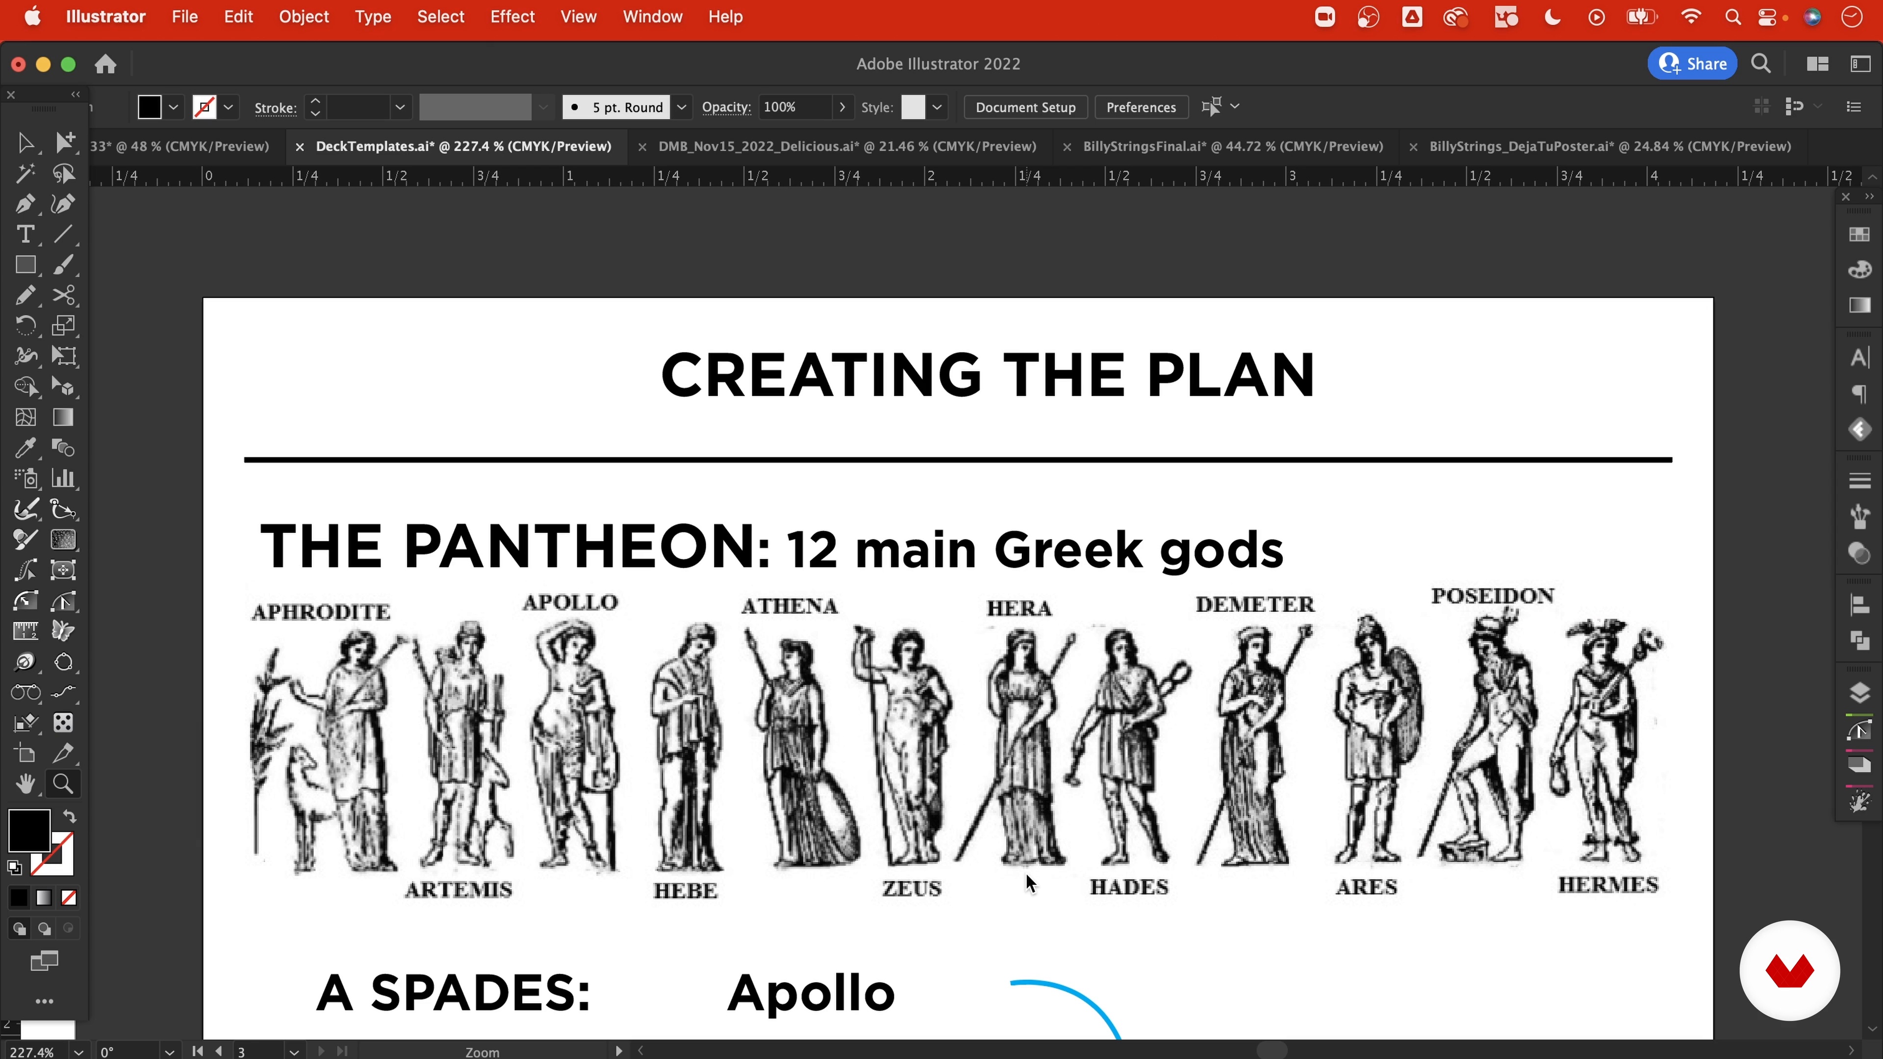Select the Rectangle tool

pyautogui.click(x=25, y=265)
